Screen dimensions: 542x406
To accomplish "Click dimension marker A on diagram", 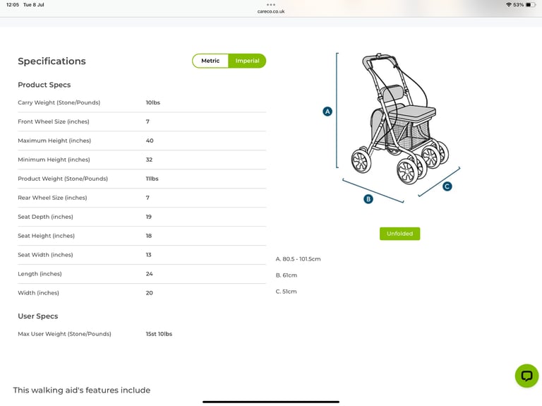I will [x=327, y=112].
